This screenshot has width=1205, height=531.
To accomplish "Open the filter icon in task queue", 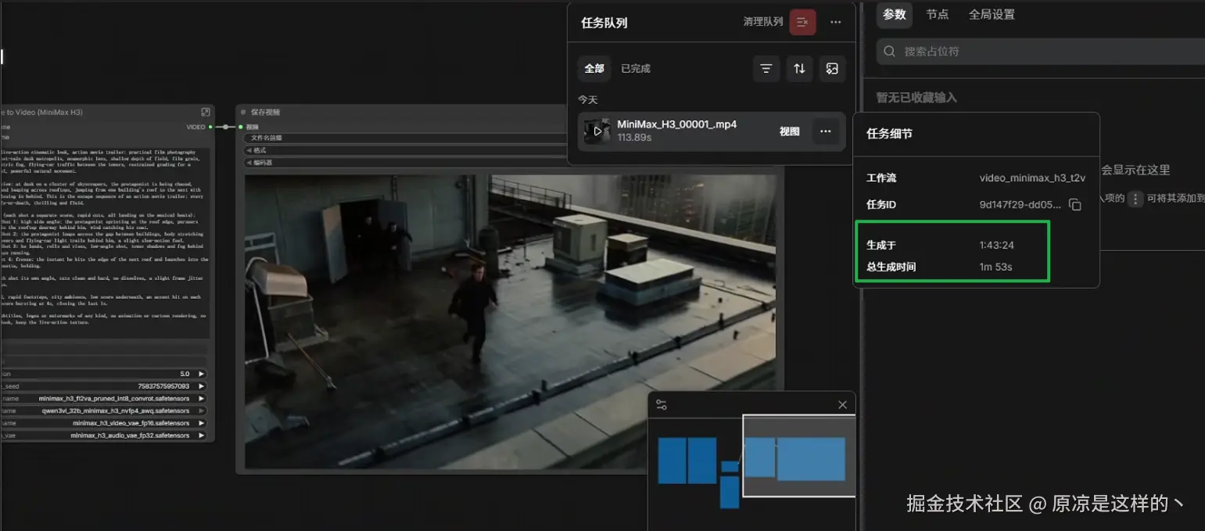I will pos(766,68).
